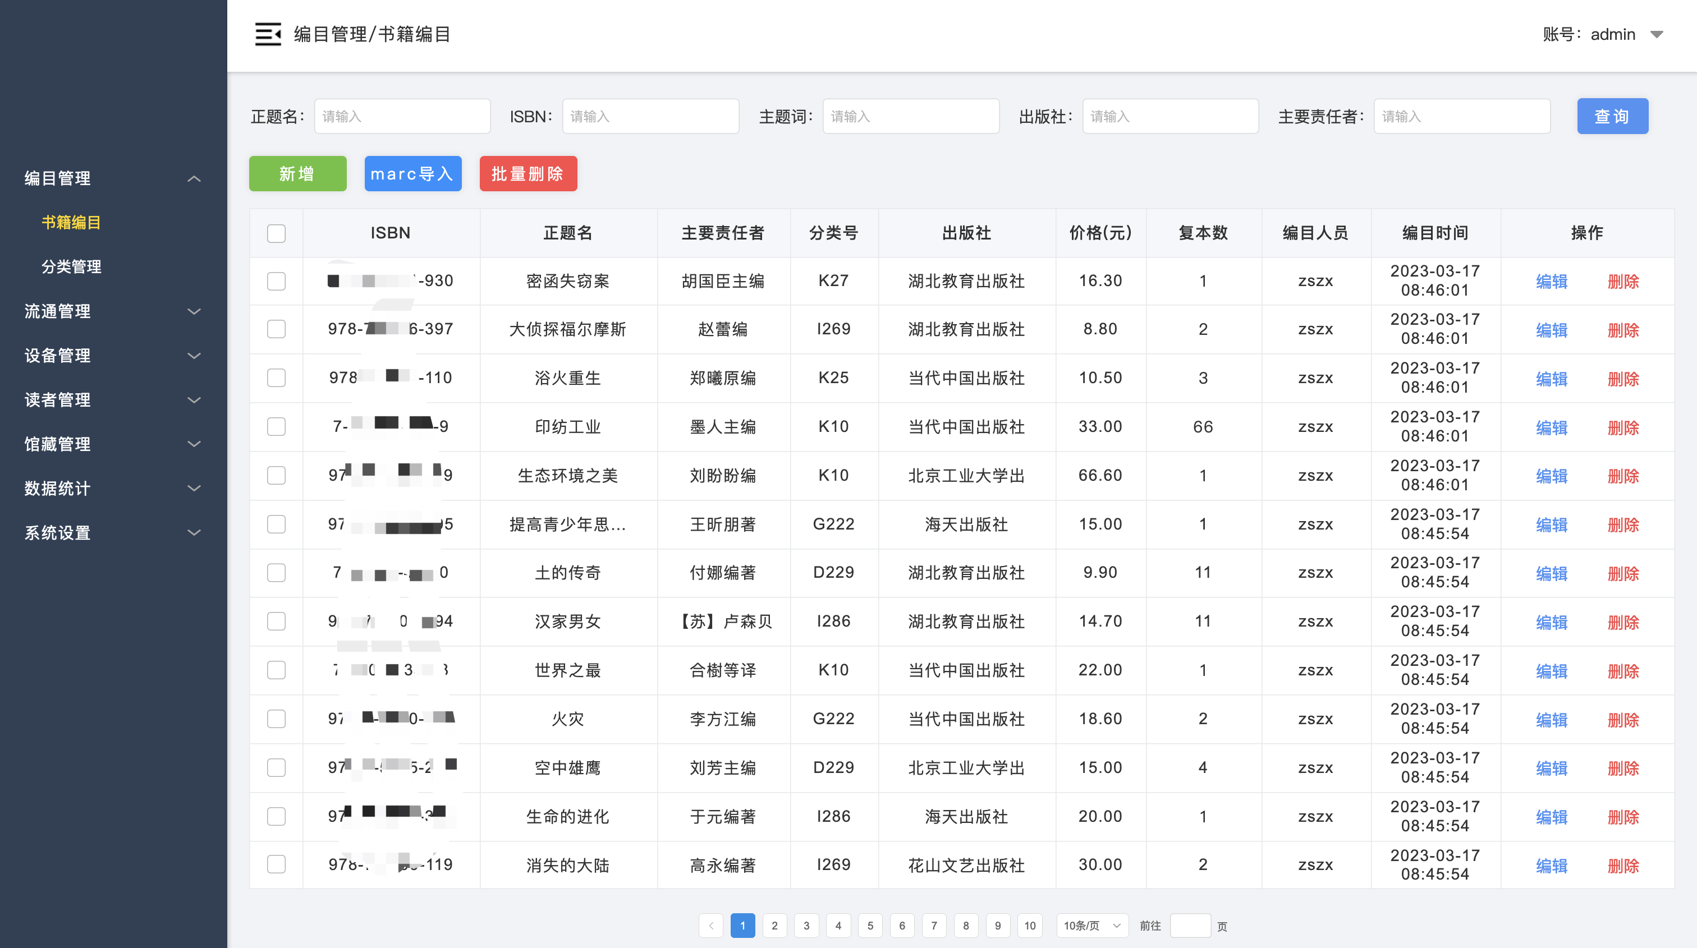Image resolution: width=1697 pixels, height=948 pixels.
Task: Delete the 土的传奇 record
Action: coord(1623,573)
